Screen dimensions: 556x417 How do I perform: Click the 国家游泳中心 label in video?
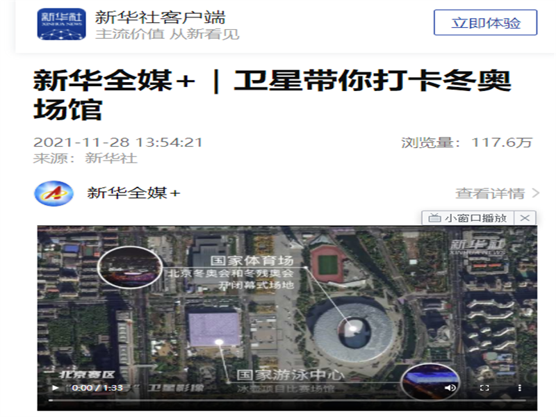coord(290,375)
